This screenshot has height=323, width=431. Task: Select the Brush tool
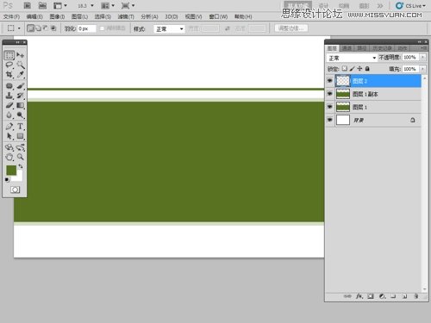pos(20,85)
